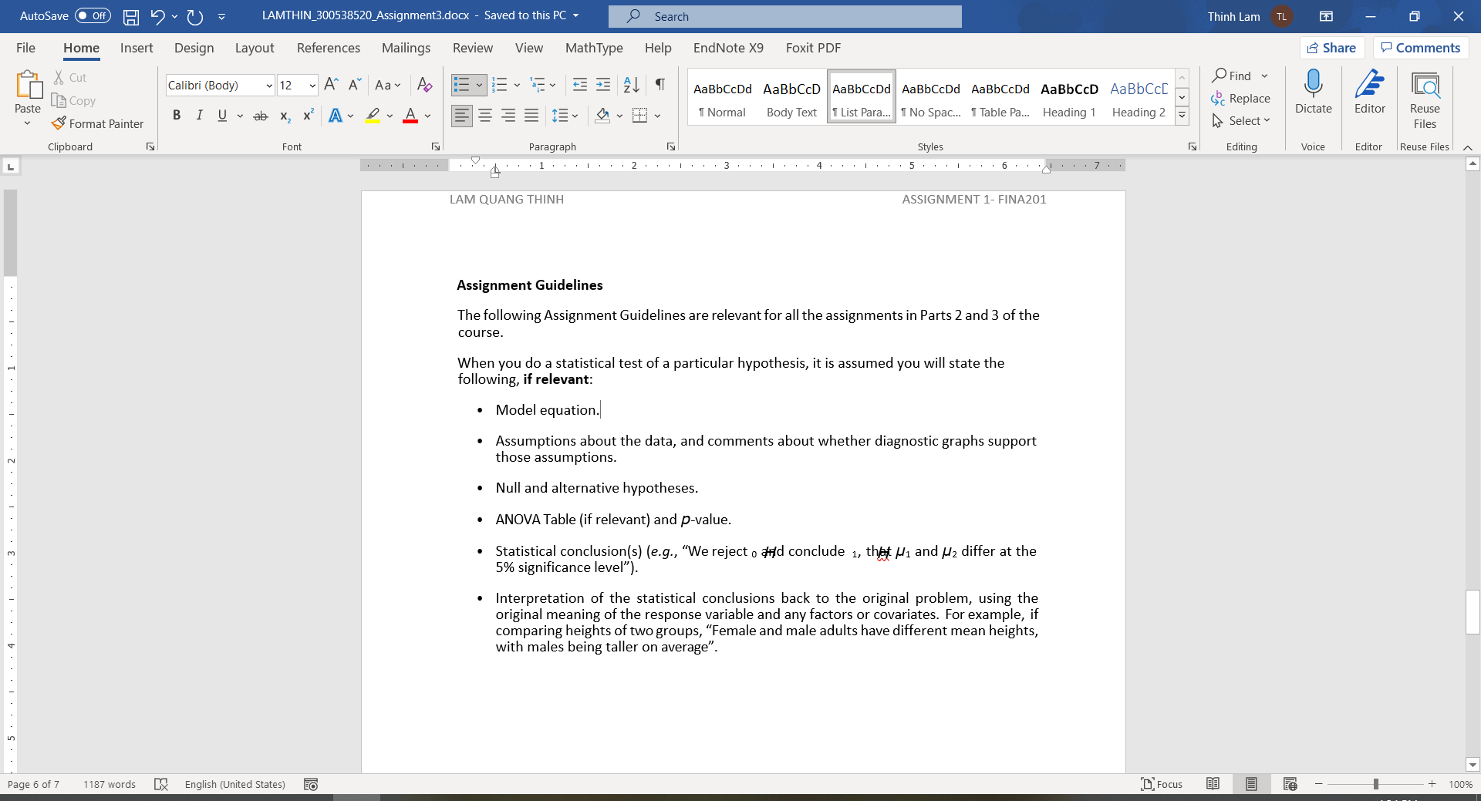Toggle Italic formatting

coord(199,115)
